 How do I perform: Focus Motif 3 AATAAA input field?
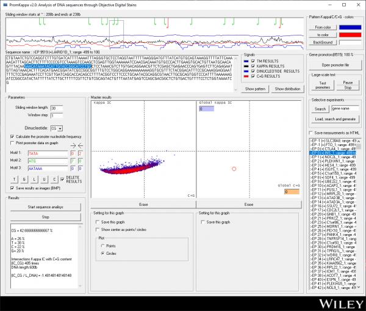coord(48,169)
